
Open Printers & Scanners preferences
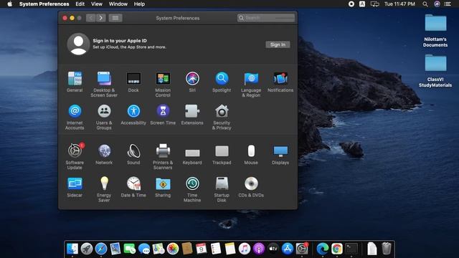(163, 156)
